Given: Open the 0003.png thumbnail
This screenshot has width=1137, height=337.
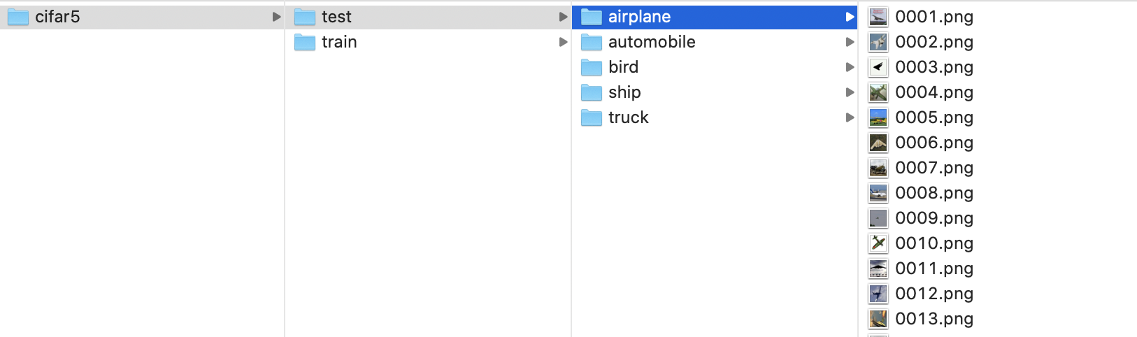Looking at the screenshot, I should click(x=878, y=67).
